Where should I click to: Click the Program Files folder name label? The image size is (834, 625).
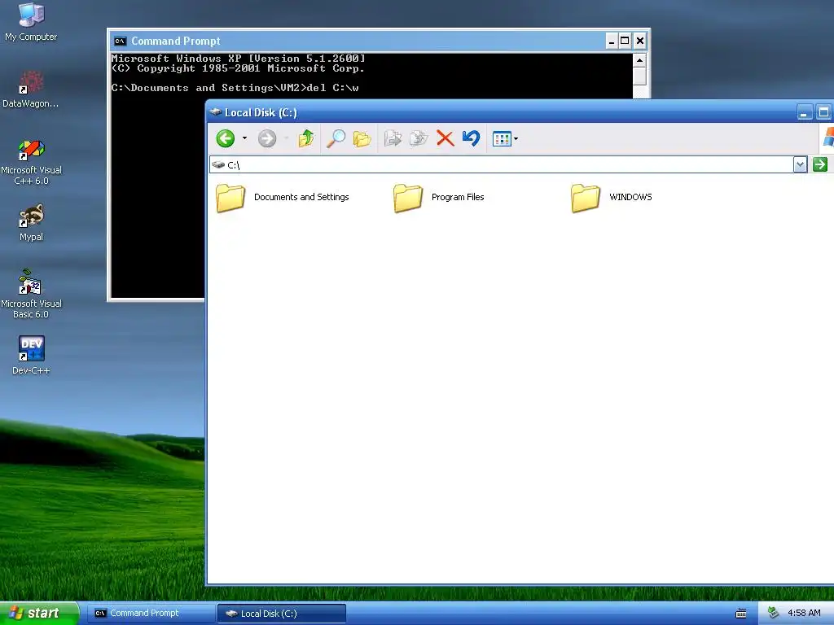point(458,197)
